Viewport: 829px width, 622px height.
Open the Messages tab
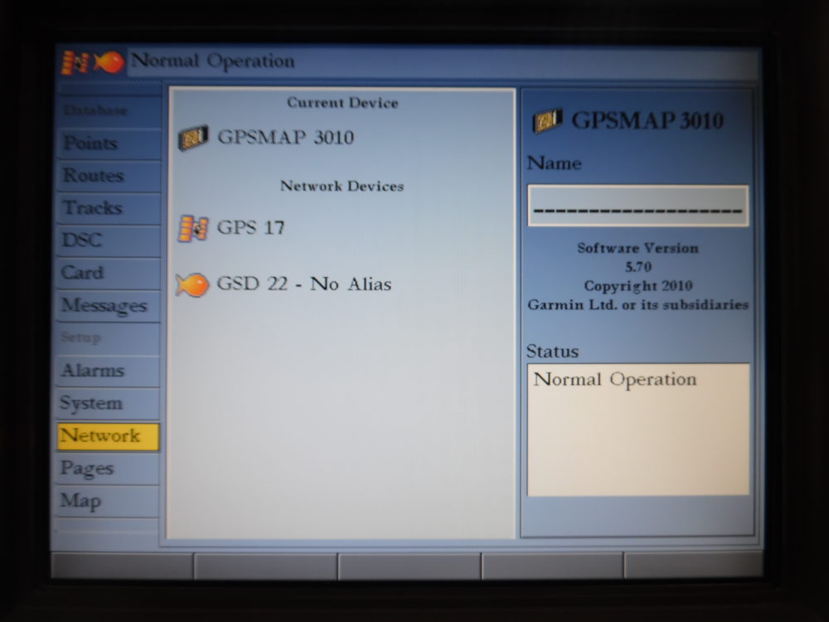[x=109, y=306]
